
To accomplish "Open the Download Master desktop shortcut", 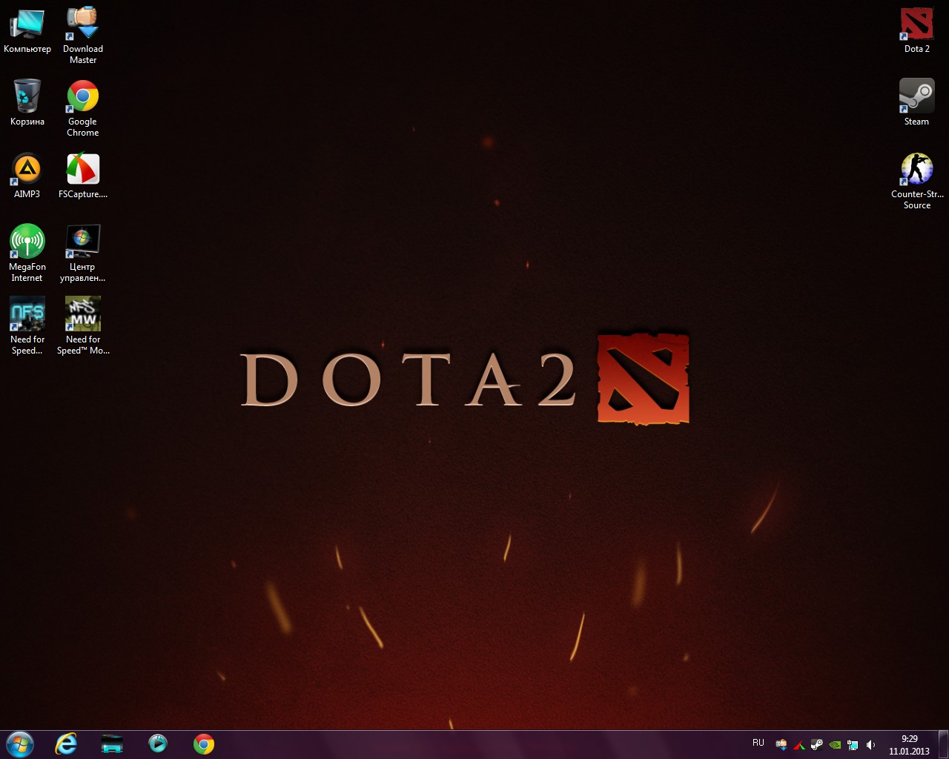I will pyautogui.click(x=83, y=35).
